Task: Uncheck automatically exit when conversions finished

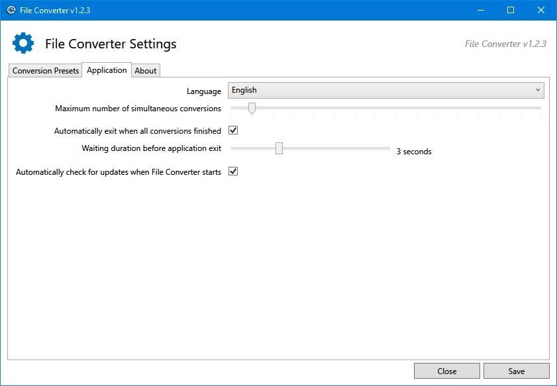Action: (x=233, y=130)
